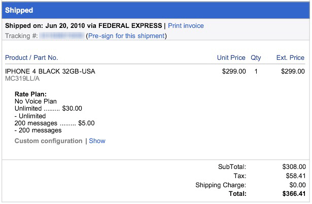Click the Unit Price column header
This screenshot has height=204, width=312.
tap(231, 58)
